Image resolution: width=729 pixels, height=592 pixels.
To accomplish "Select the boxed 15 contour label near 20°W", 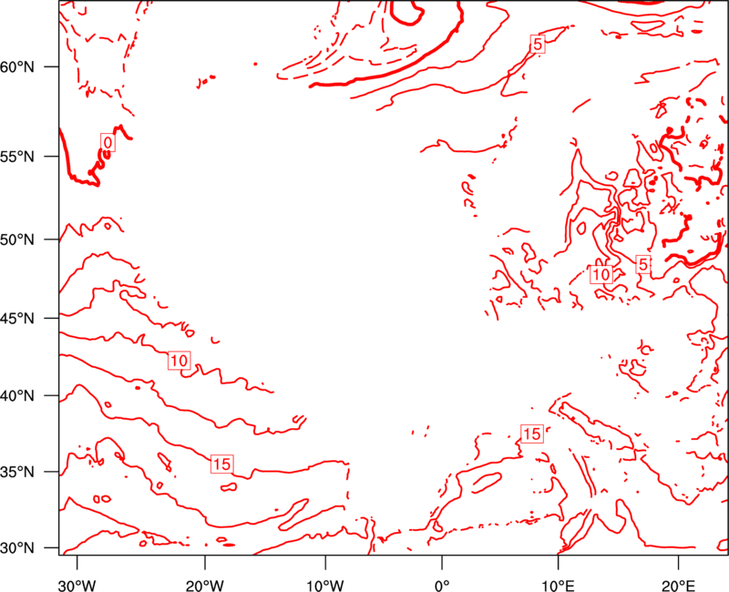I will pyautogui.click(x=221, y=464).
